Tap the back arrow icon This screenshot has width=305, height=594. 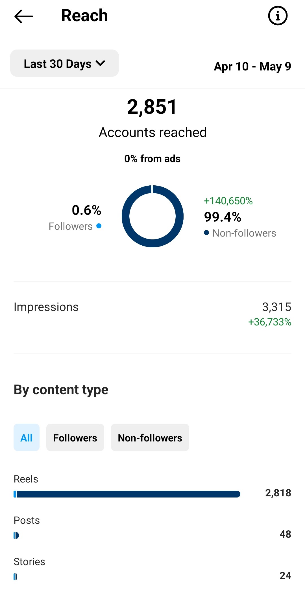(24, 16)
